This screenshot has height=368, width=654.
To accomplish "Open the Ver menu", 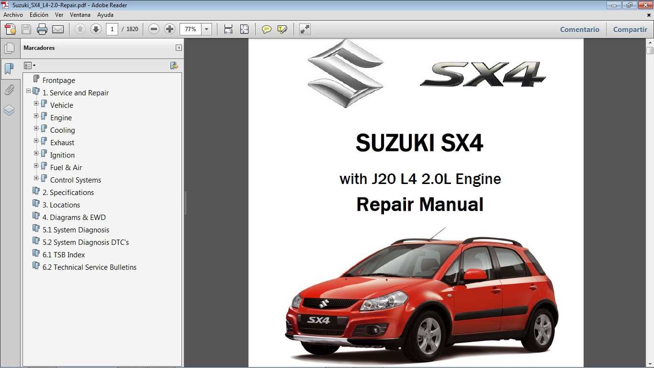I will tap(59, 15).
